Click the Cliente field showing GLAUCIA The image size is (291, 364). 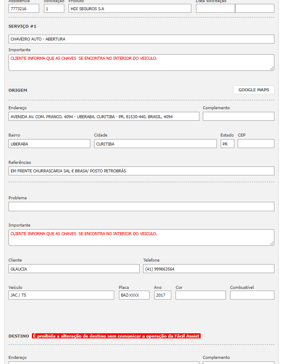coord(74,269)
